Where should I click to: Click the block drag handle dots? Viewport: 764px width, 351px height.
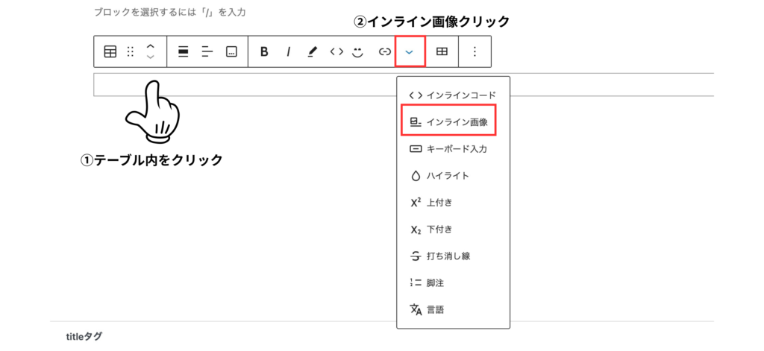[131, 51]
